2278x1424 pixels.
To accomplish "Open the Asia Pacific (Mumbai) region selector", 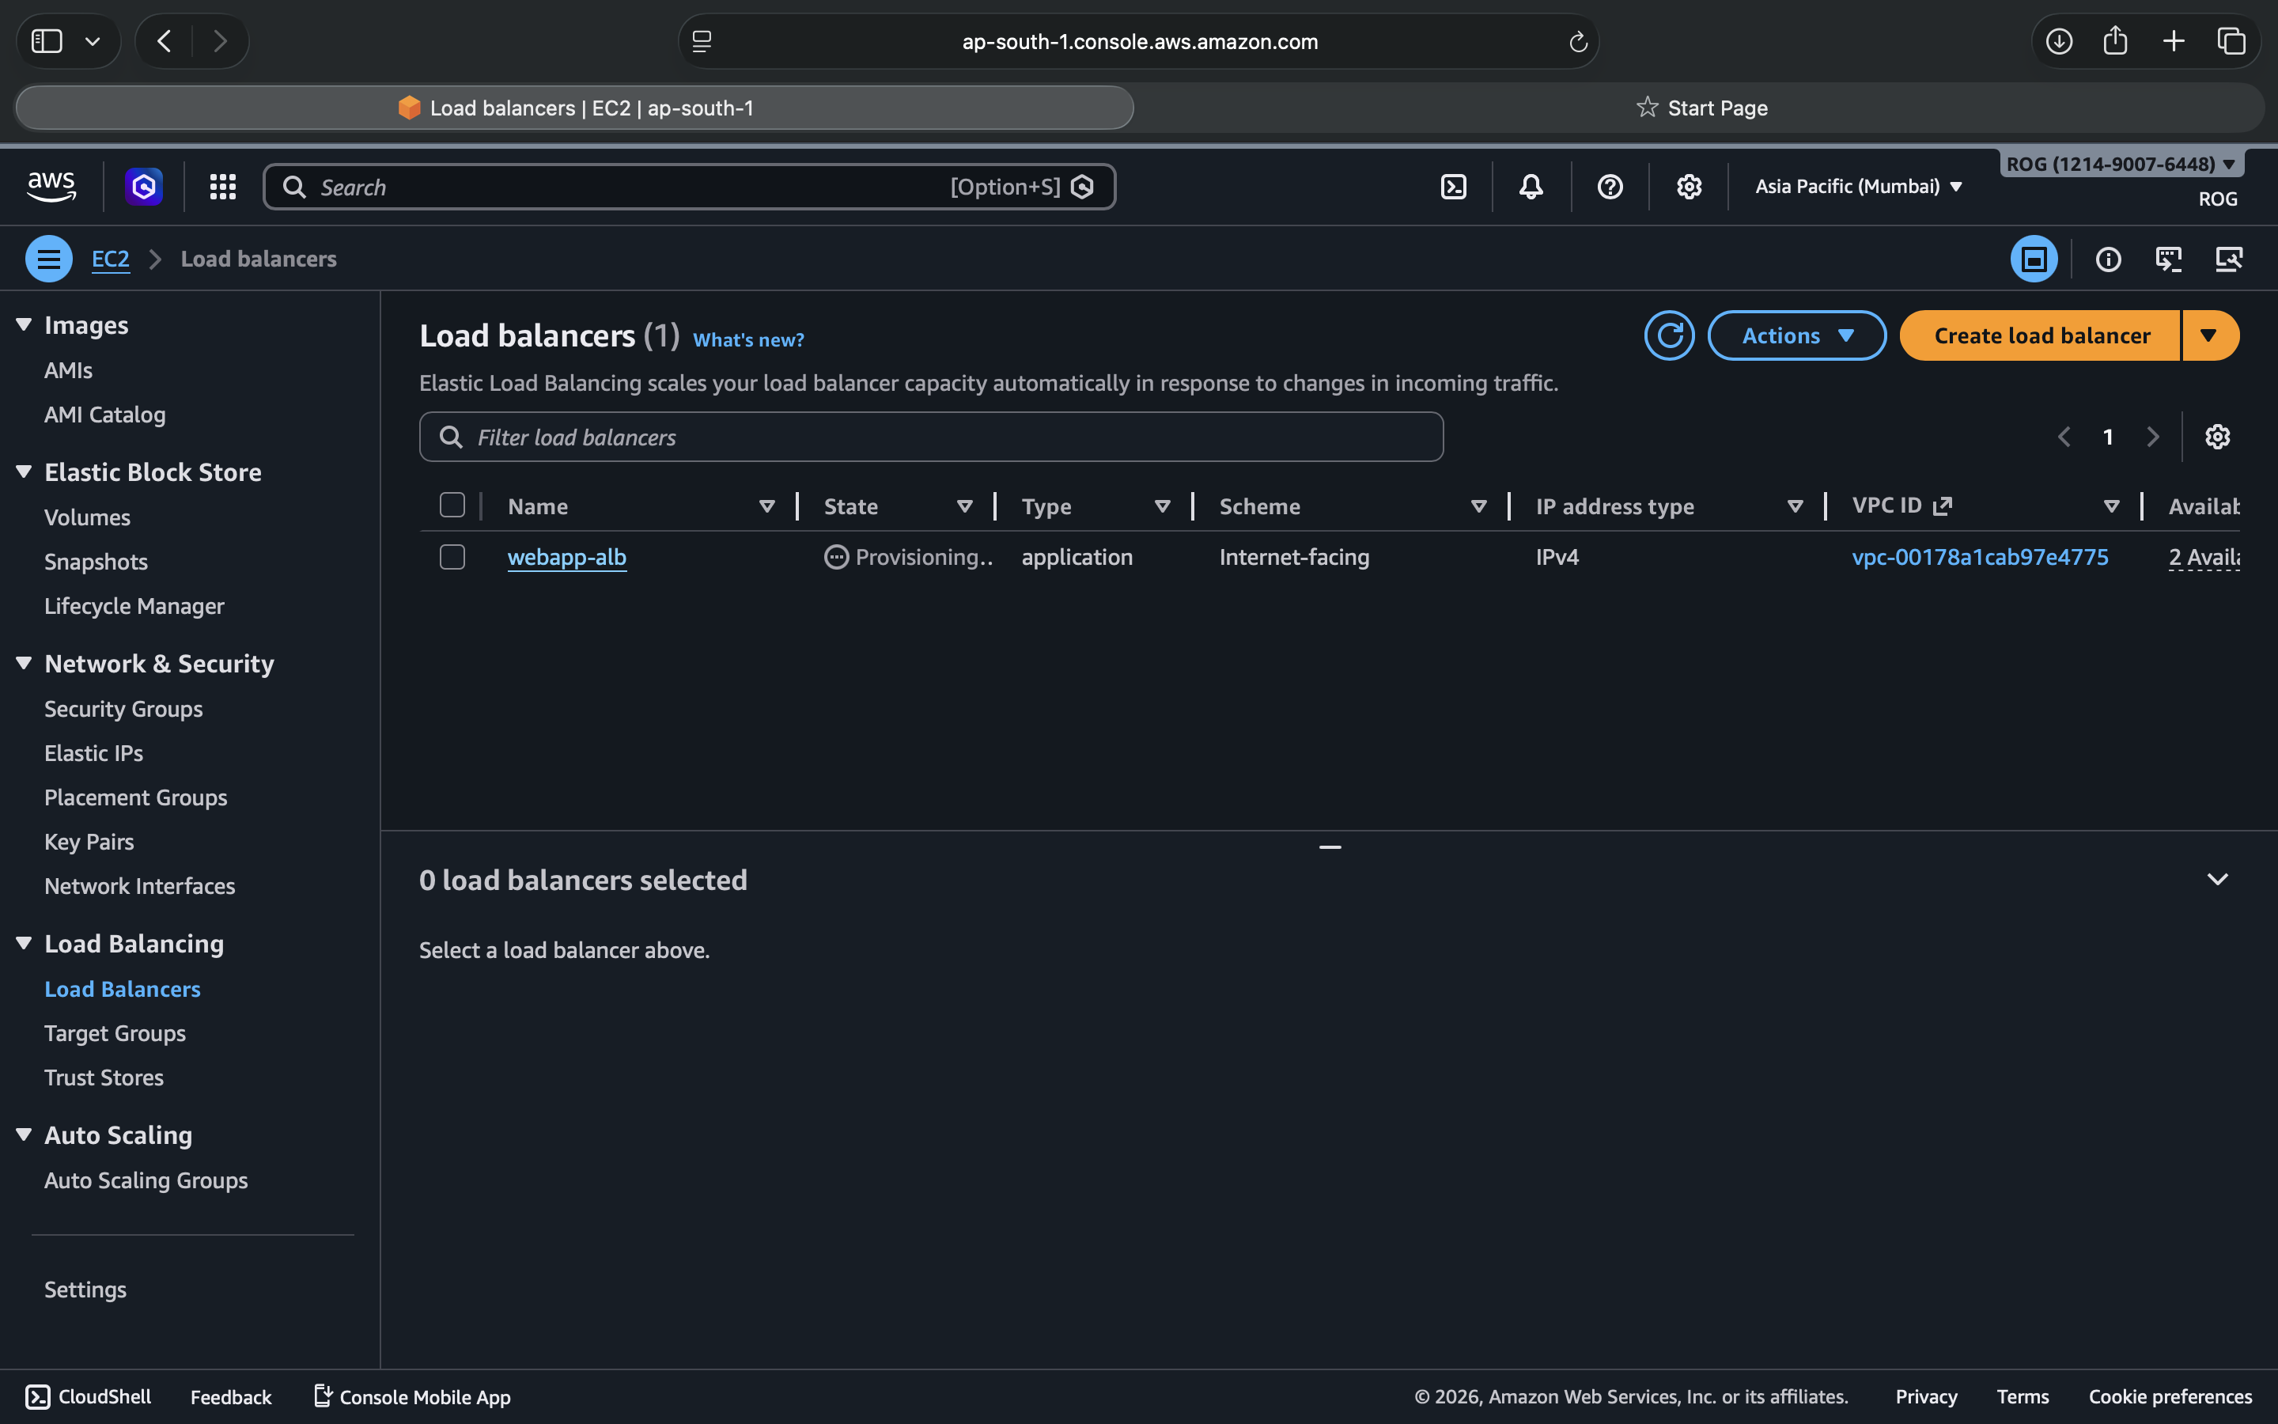I will coord(1858,187).
